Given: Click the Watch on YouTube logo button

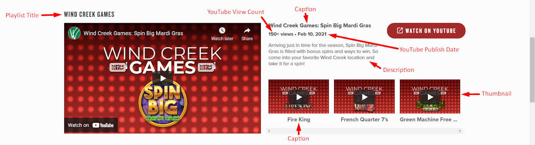Looking at the screenshot, I should click(91, 125).
